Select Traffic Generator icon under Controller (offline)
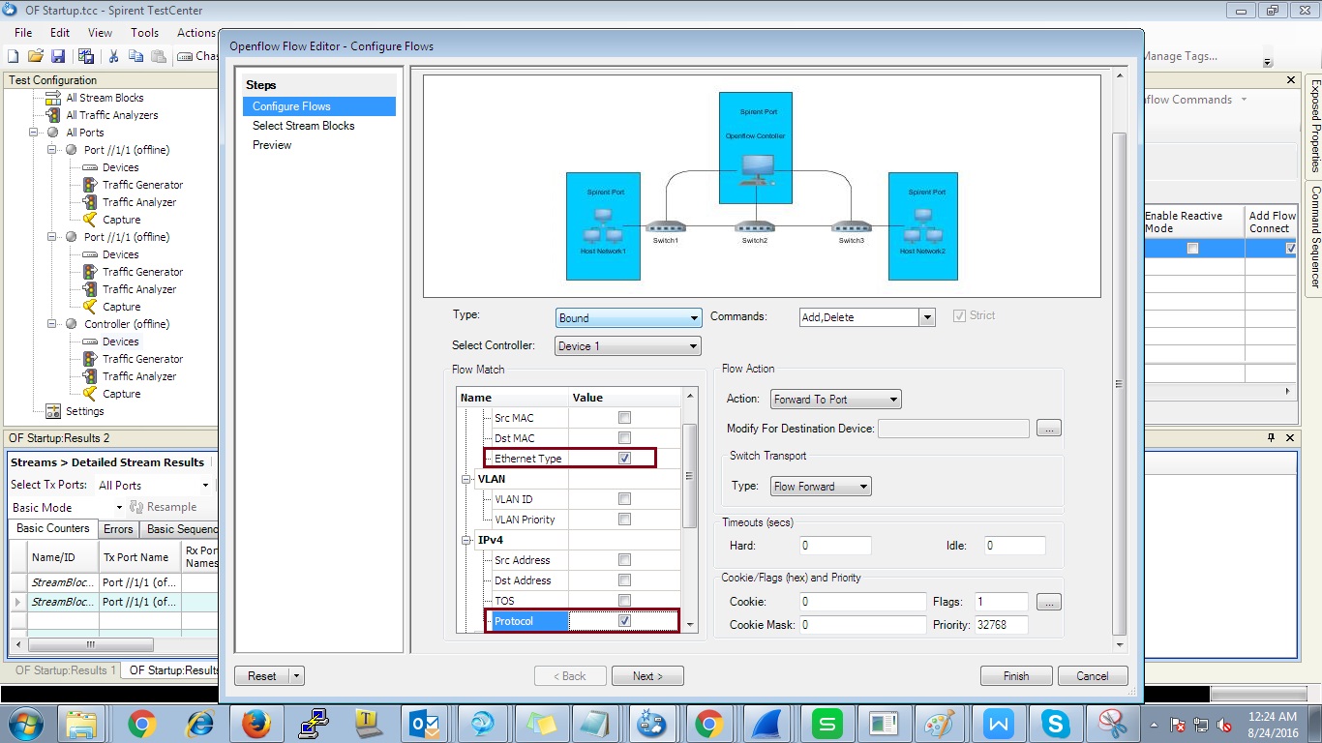The width and height of the screenshot is (1322, 743). (x=90, y=359)
